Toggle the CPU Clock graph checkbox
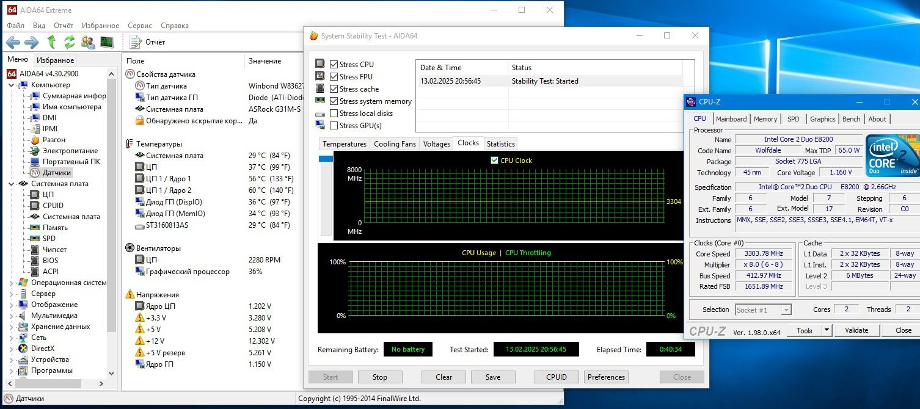This screenshot has width=920, height=409. 495,161
